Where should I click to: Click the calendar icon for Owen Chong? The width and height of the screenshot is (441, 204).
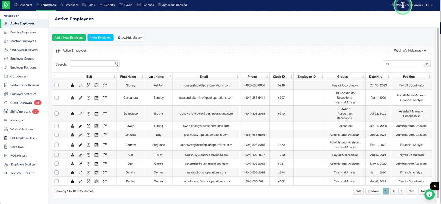pyautogui.click(x=96, y=126)
